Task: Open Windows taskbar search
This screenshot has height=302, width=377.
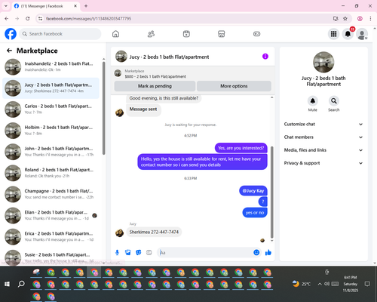Action: (21, 284)
